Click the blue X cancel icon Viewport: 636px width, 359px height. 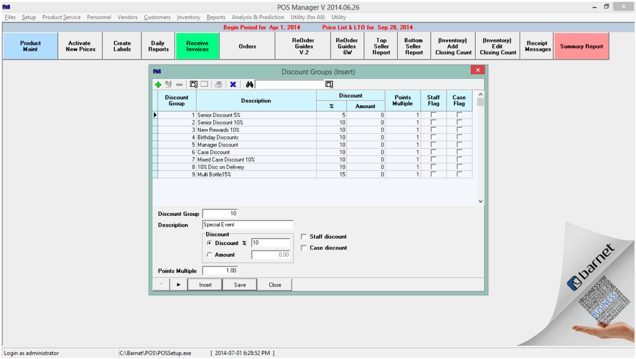coord(233,84)
